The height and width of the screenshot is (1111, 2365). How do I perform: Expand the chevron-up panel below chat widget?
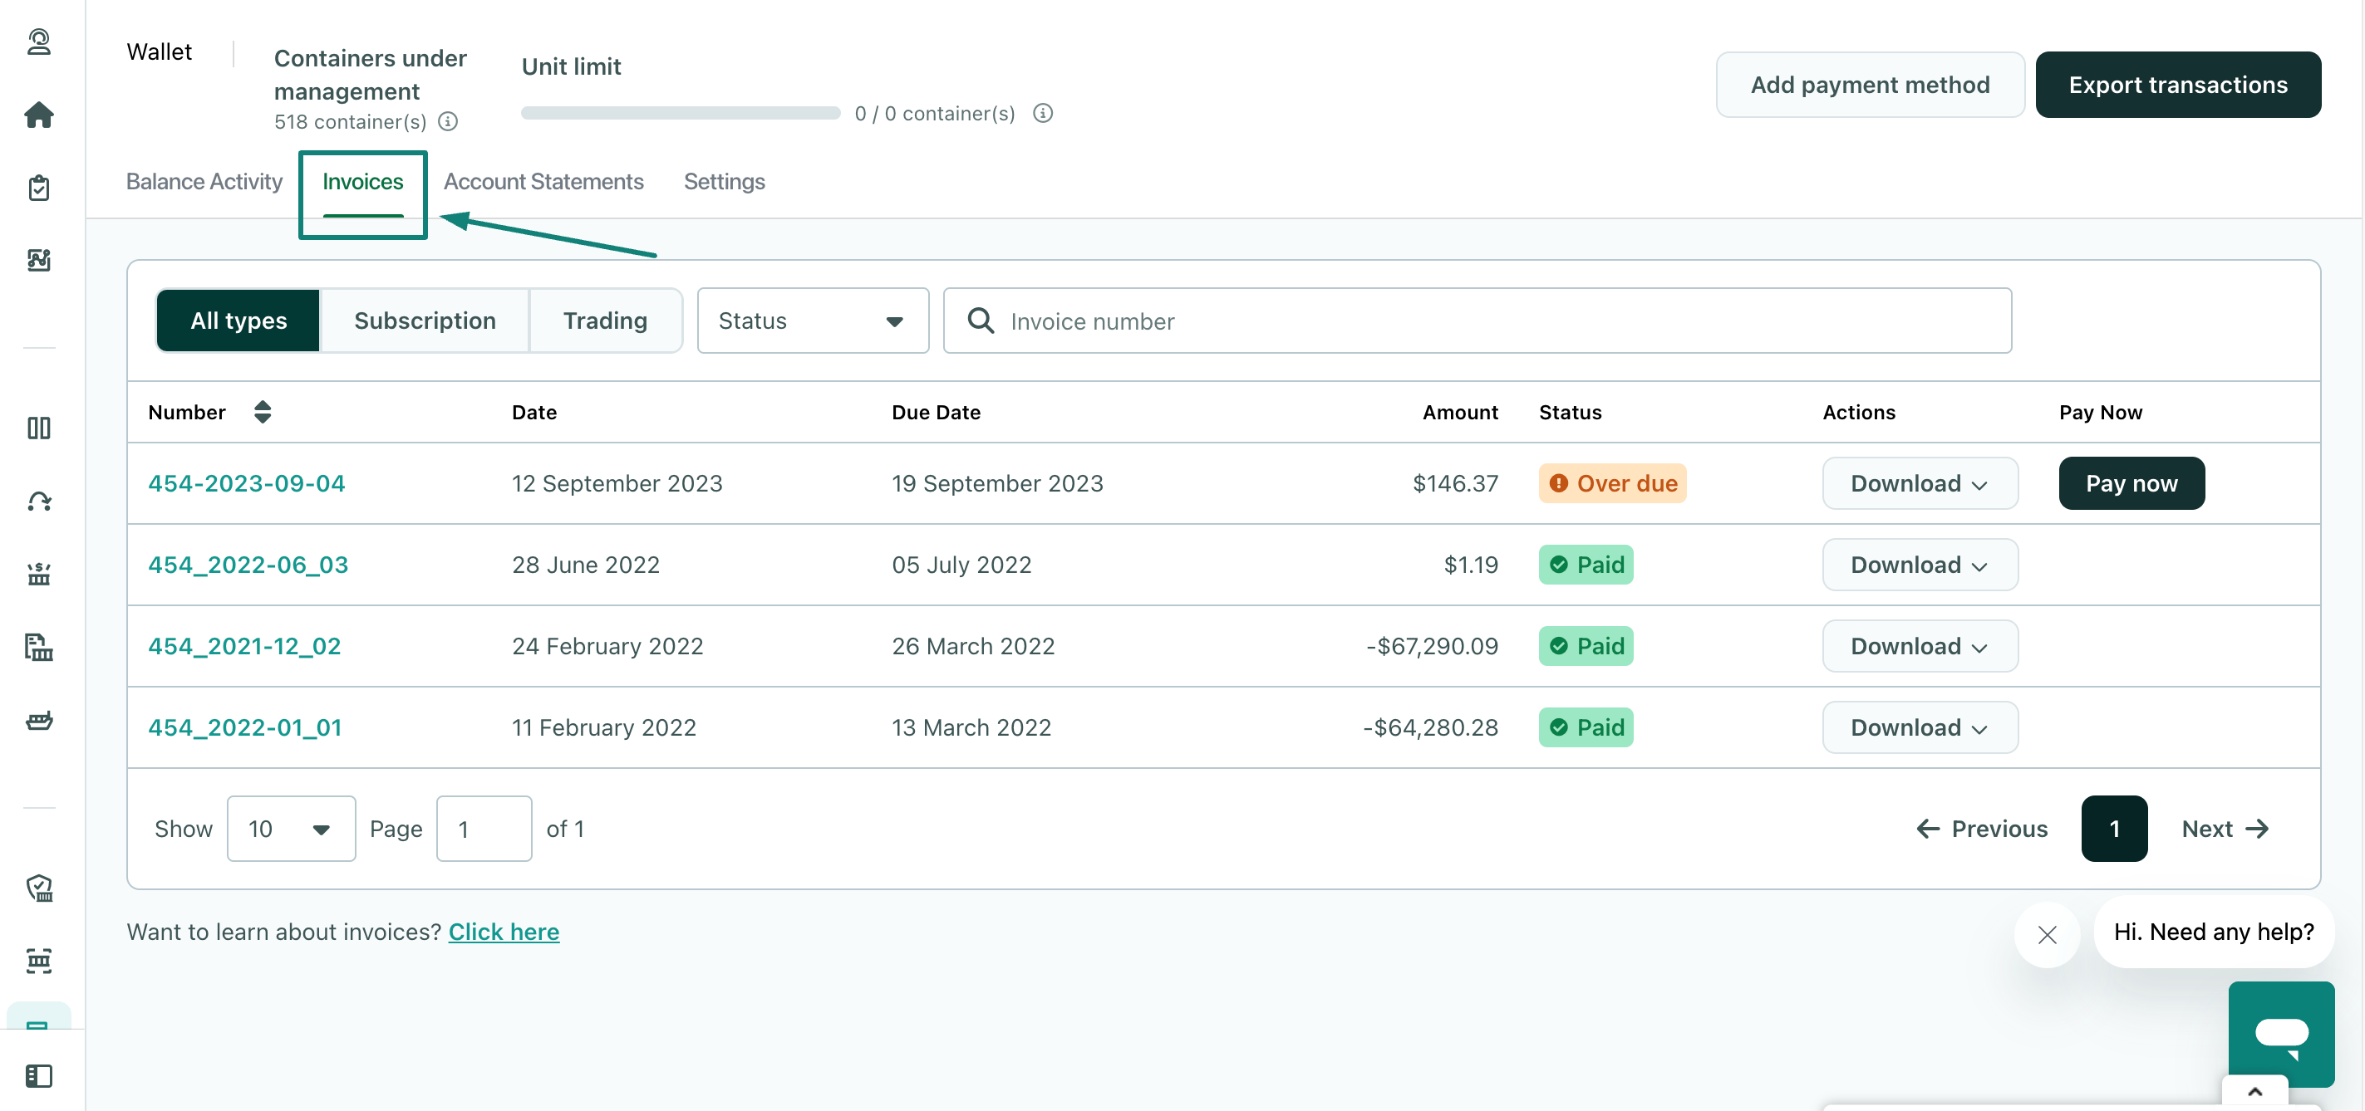point(2254,1092)
